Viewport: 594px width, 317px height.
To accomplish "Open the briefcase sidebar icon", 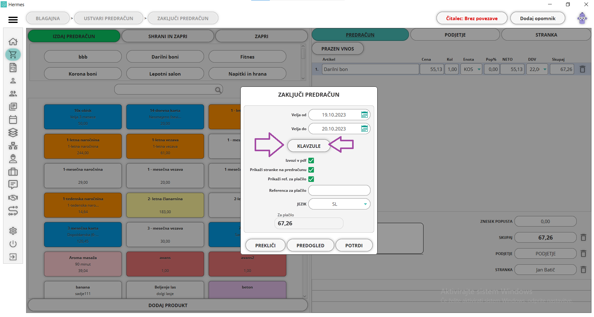I will pyautogui.click(x=13, y=172).
